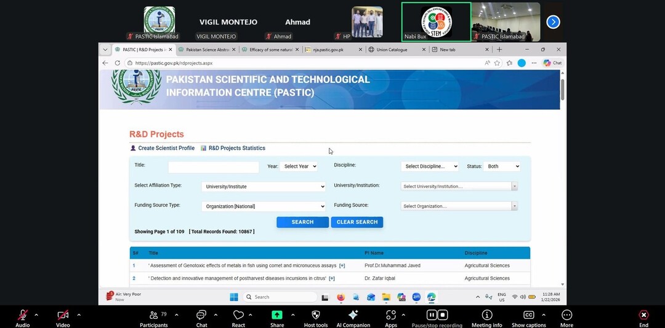Viewport: 665px width, 328px height.
Task: Click the browser address bar URL
Action: click(x=174, y=63)
